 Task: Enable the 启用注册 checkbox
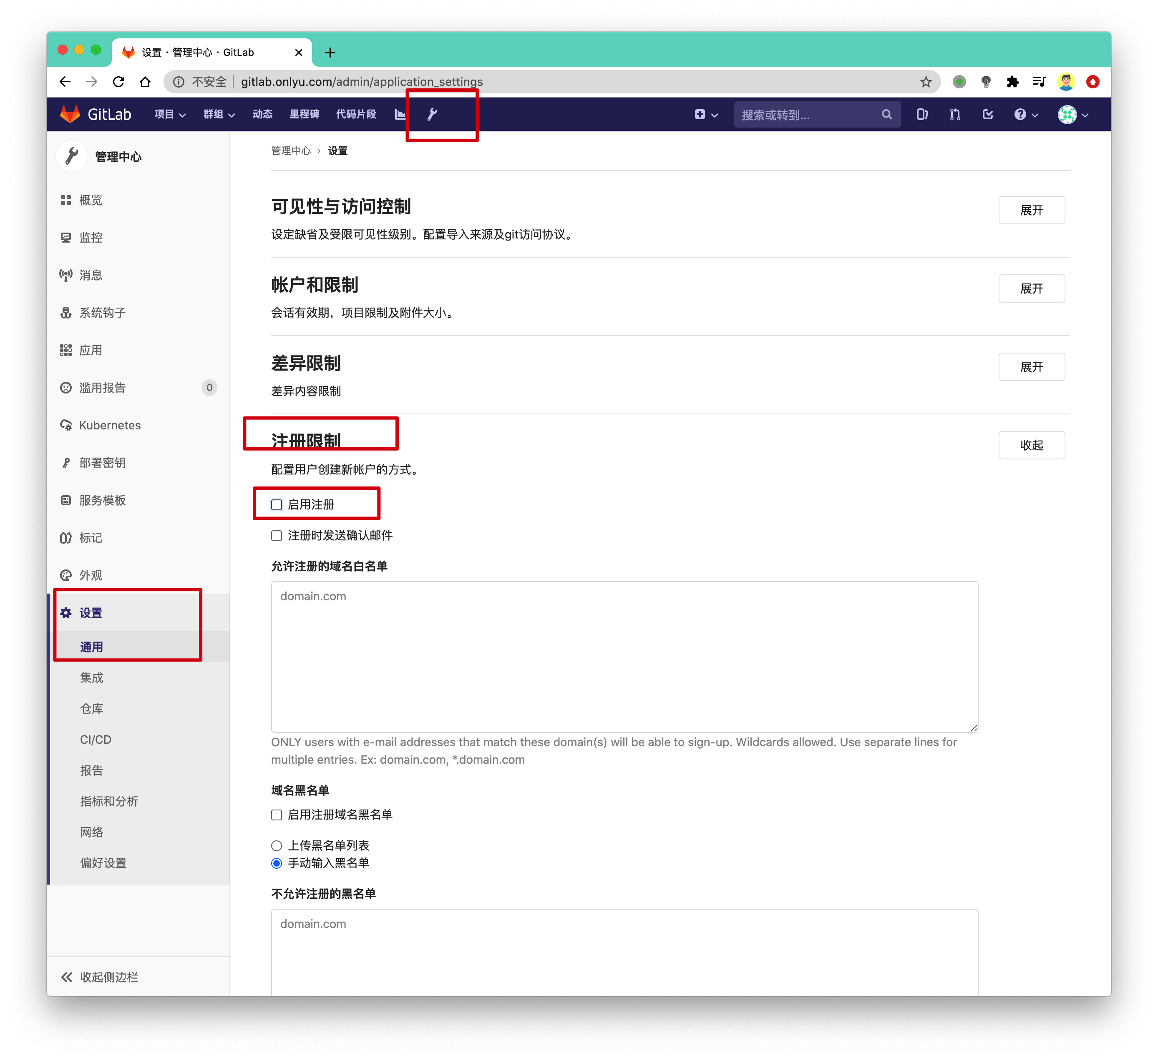coord(276,504)
